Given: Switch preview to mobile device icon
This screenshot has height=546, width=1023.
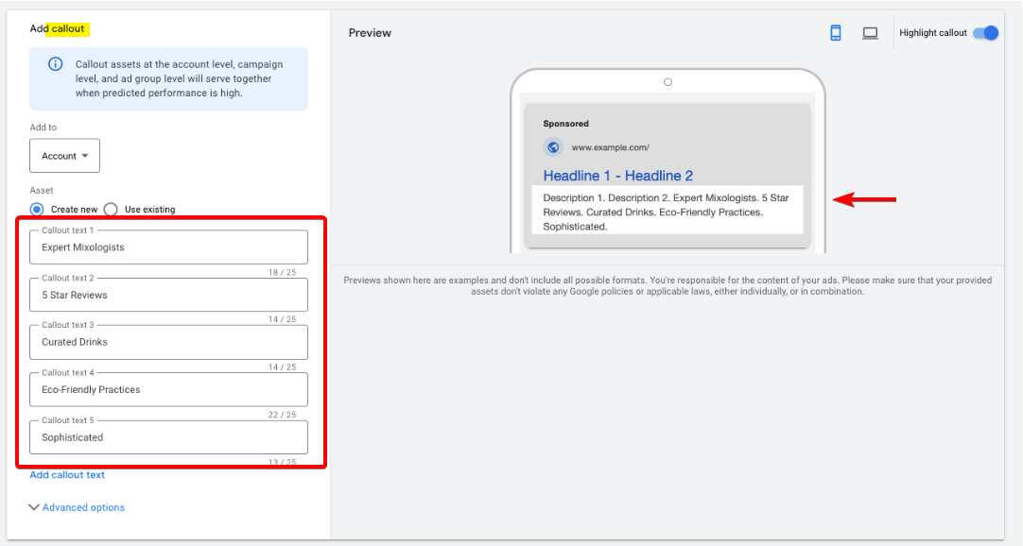Looking at the screenshot, I should 836,33.
